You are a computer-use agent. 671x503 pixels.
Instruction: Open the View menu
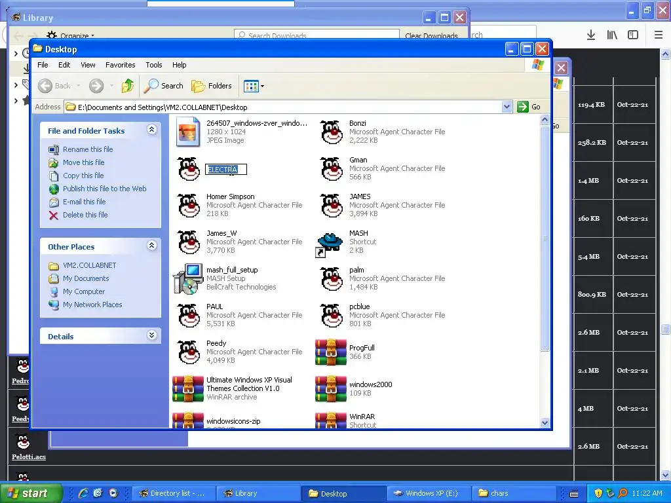click(88, 65)
